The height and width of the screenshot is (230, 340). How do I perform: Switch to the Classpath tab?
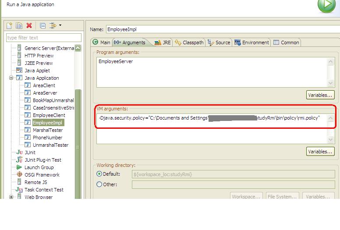(189, 42)
